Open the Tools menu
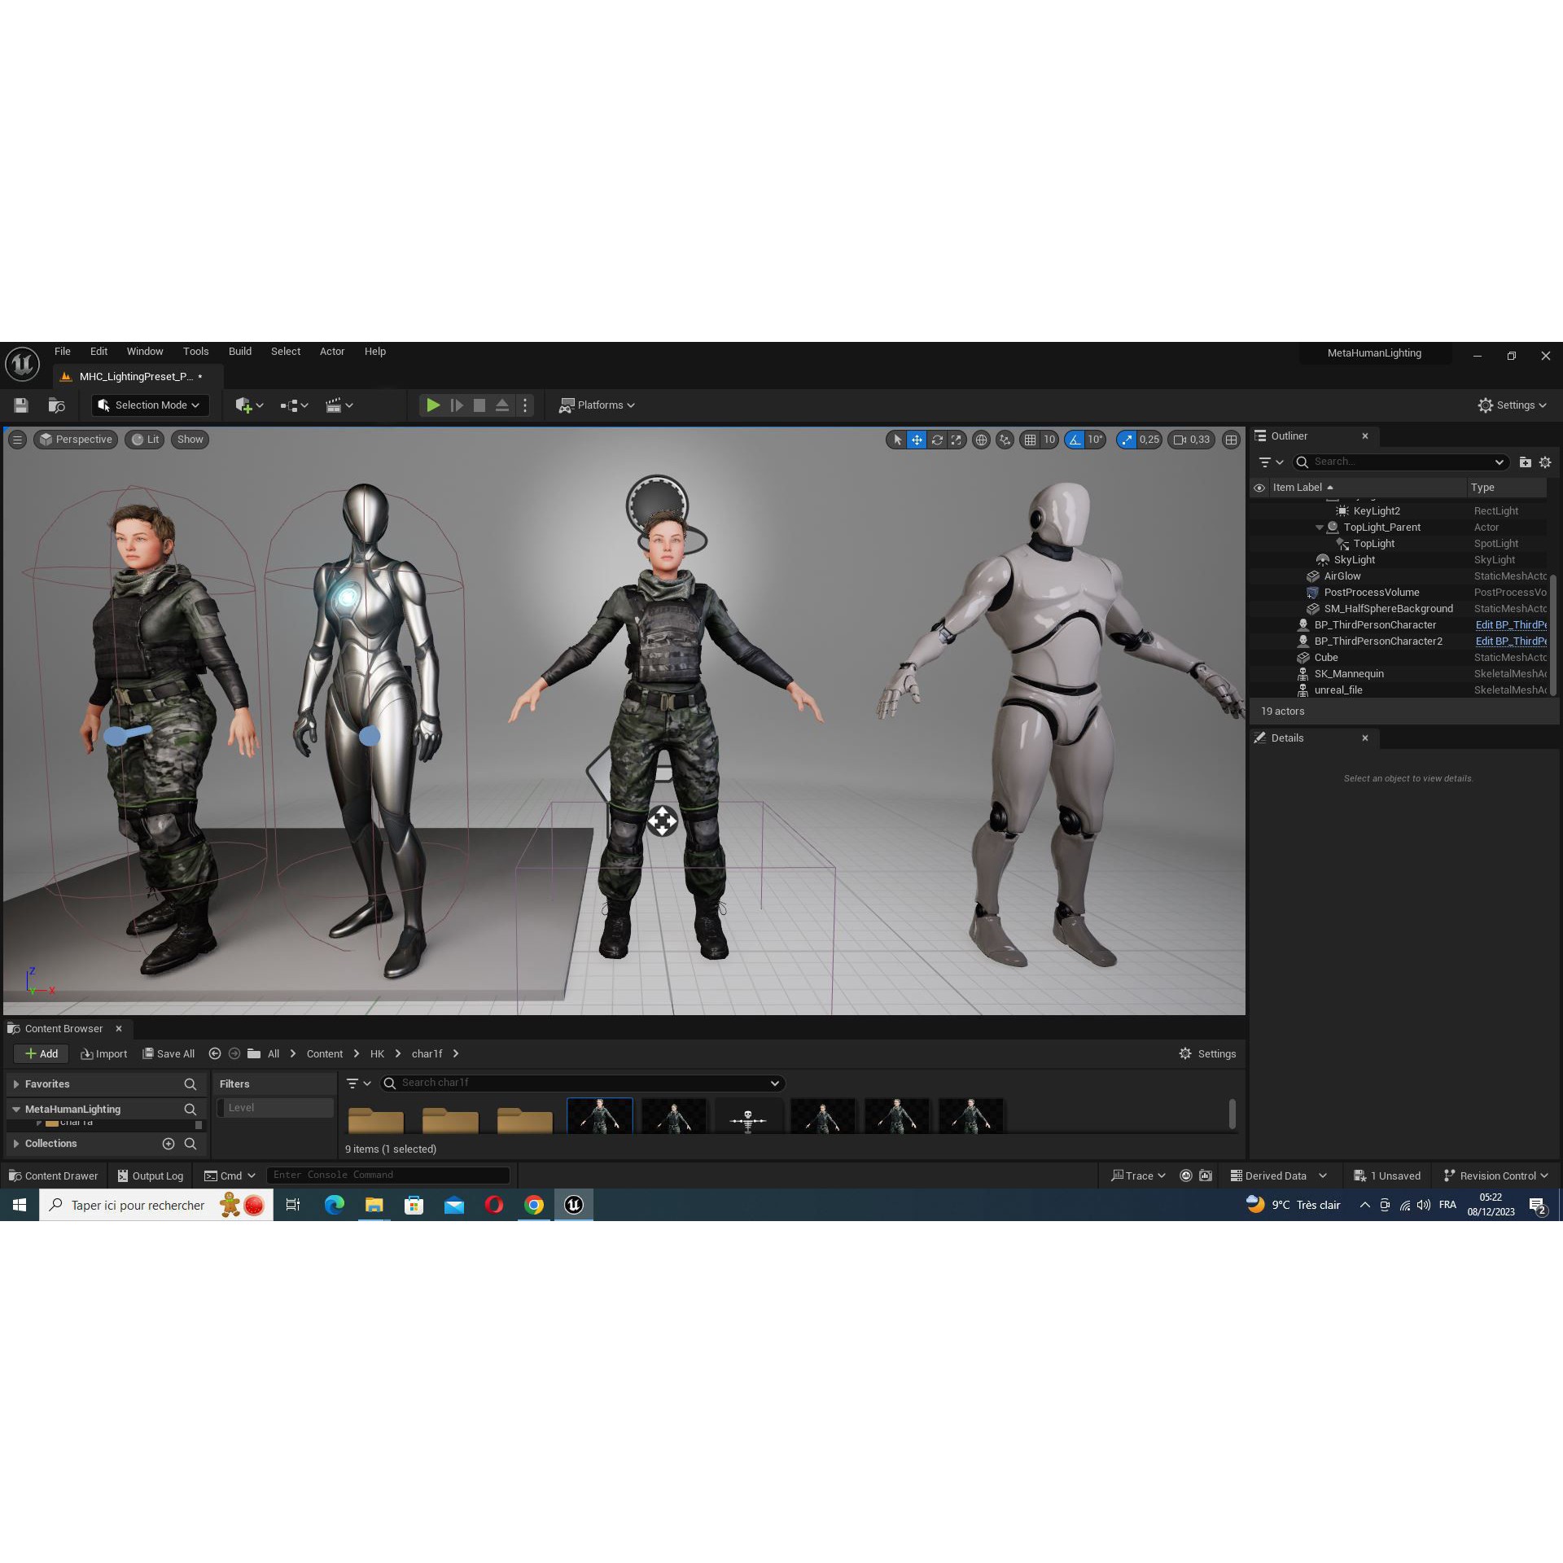Viewport: 1563px width, 1563px height. click(196, 352)
